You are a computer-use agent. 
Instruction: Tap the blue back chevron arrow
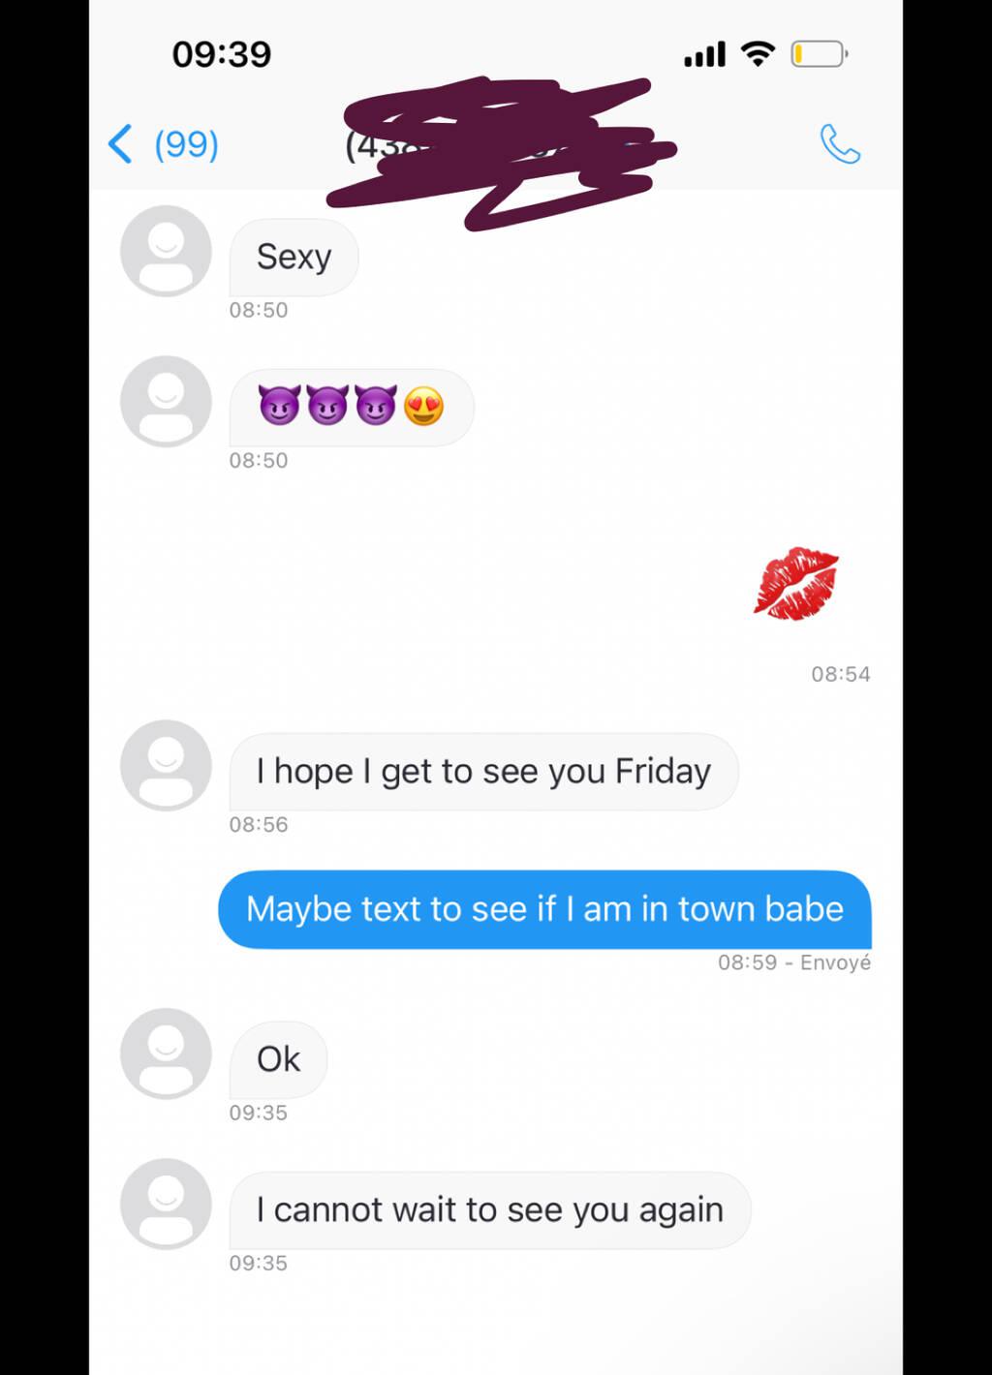[x=119, y=144]
